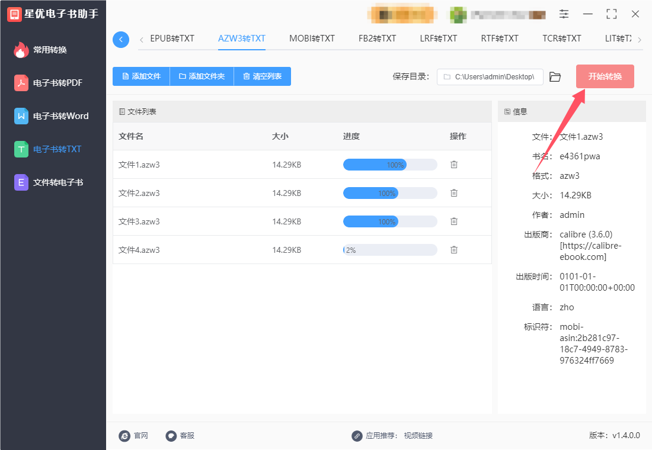Click the save directory path field
Image resolution: width=652 pixels, height=450 pixels.
point(490,77)
